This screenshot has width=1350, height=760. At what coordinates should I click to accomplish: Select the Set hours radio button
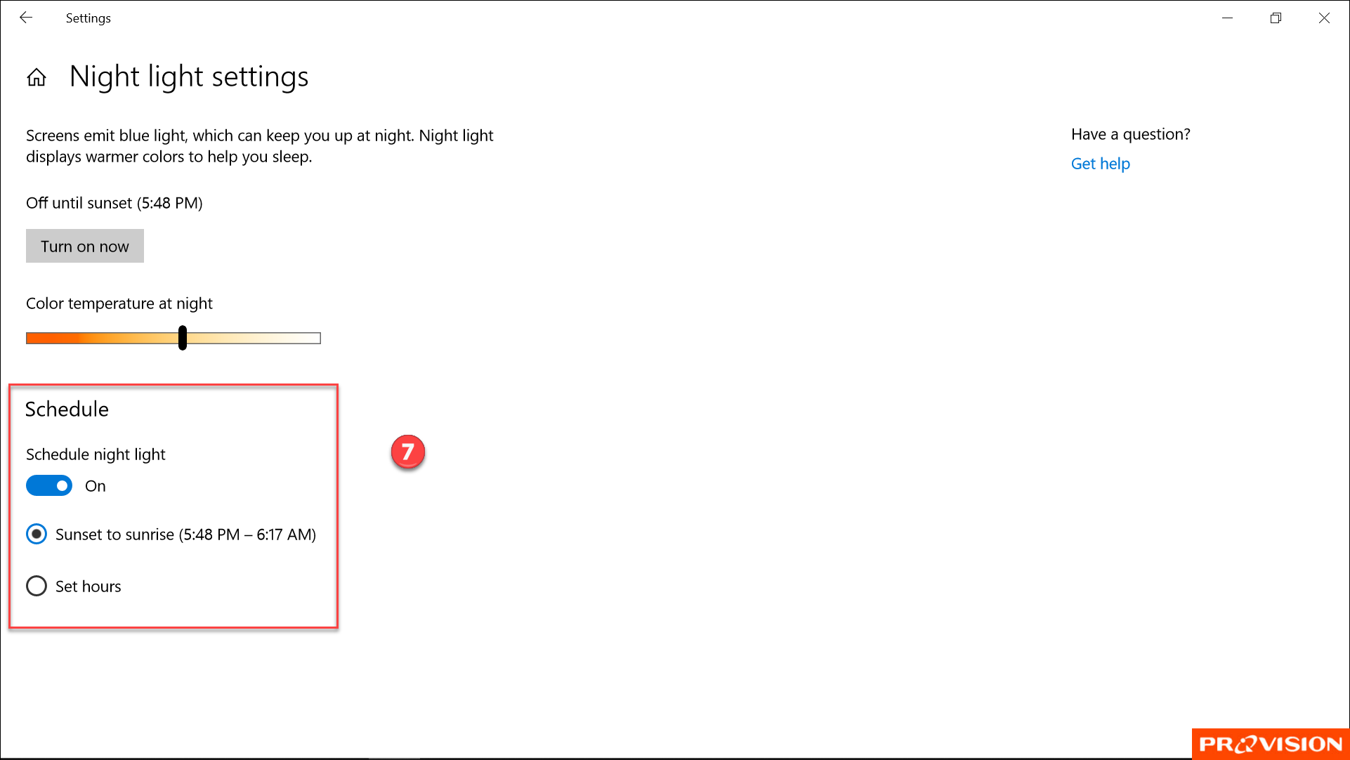pyautogui.click(x=36, y=586)
